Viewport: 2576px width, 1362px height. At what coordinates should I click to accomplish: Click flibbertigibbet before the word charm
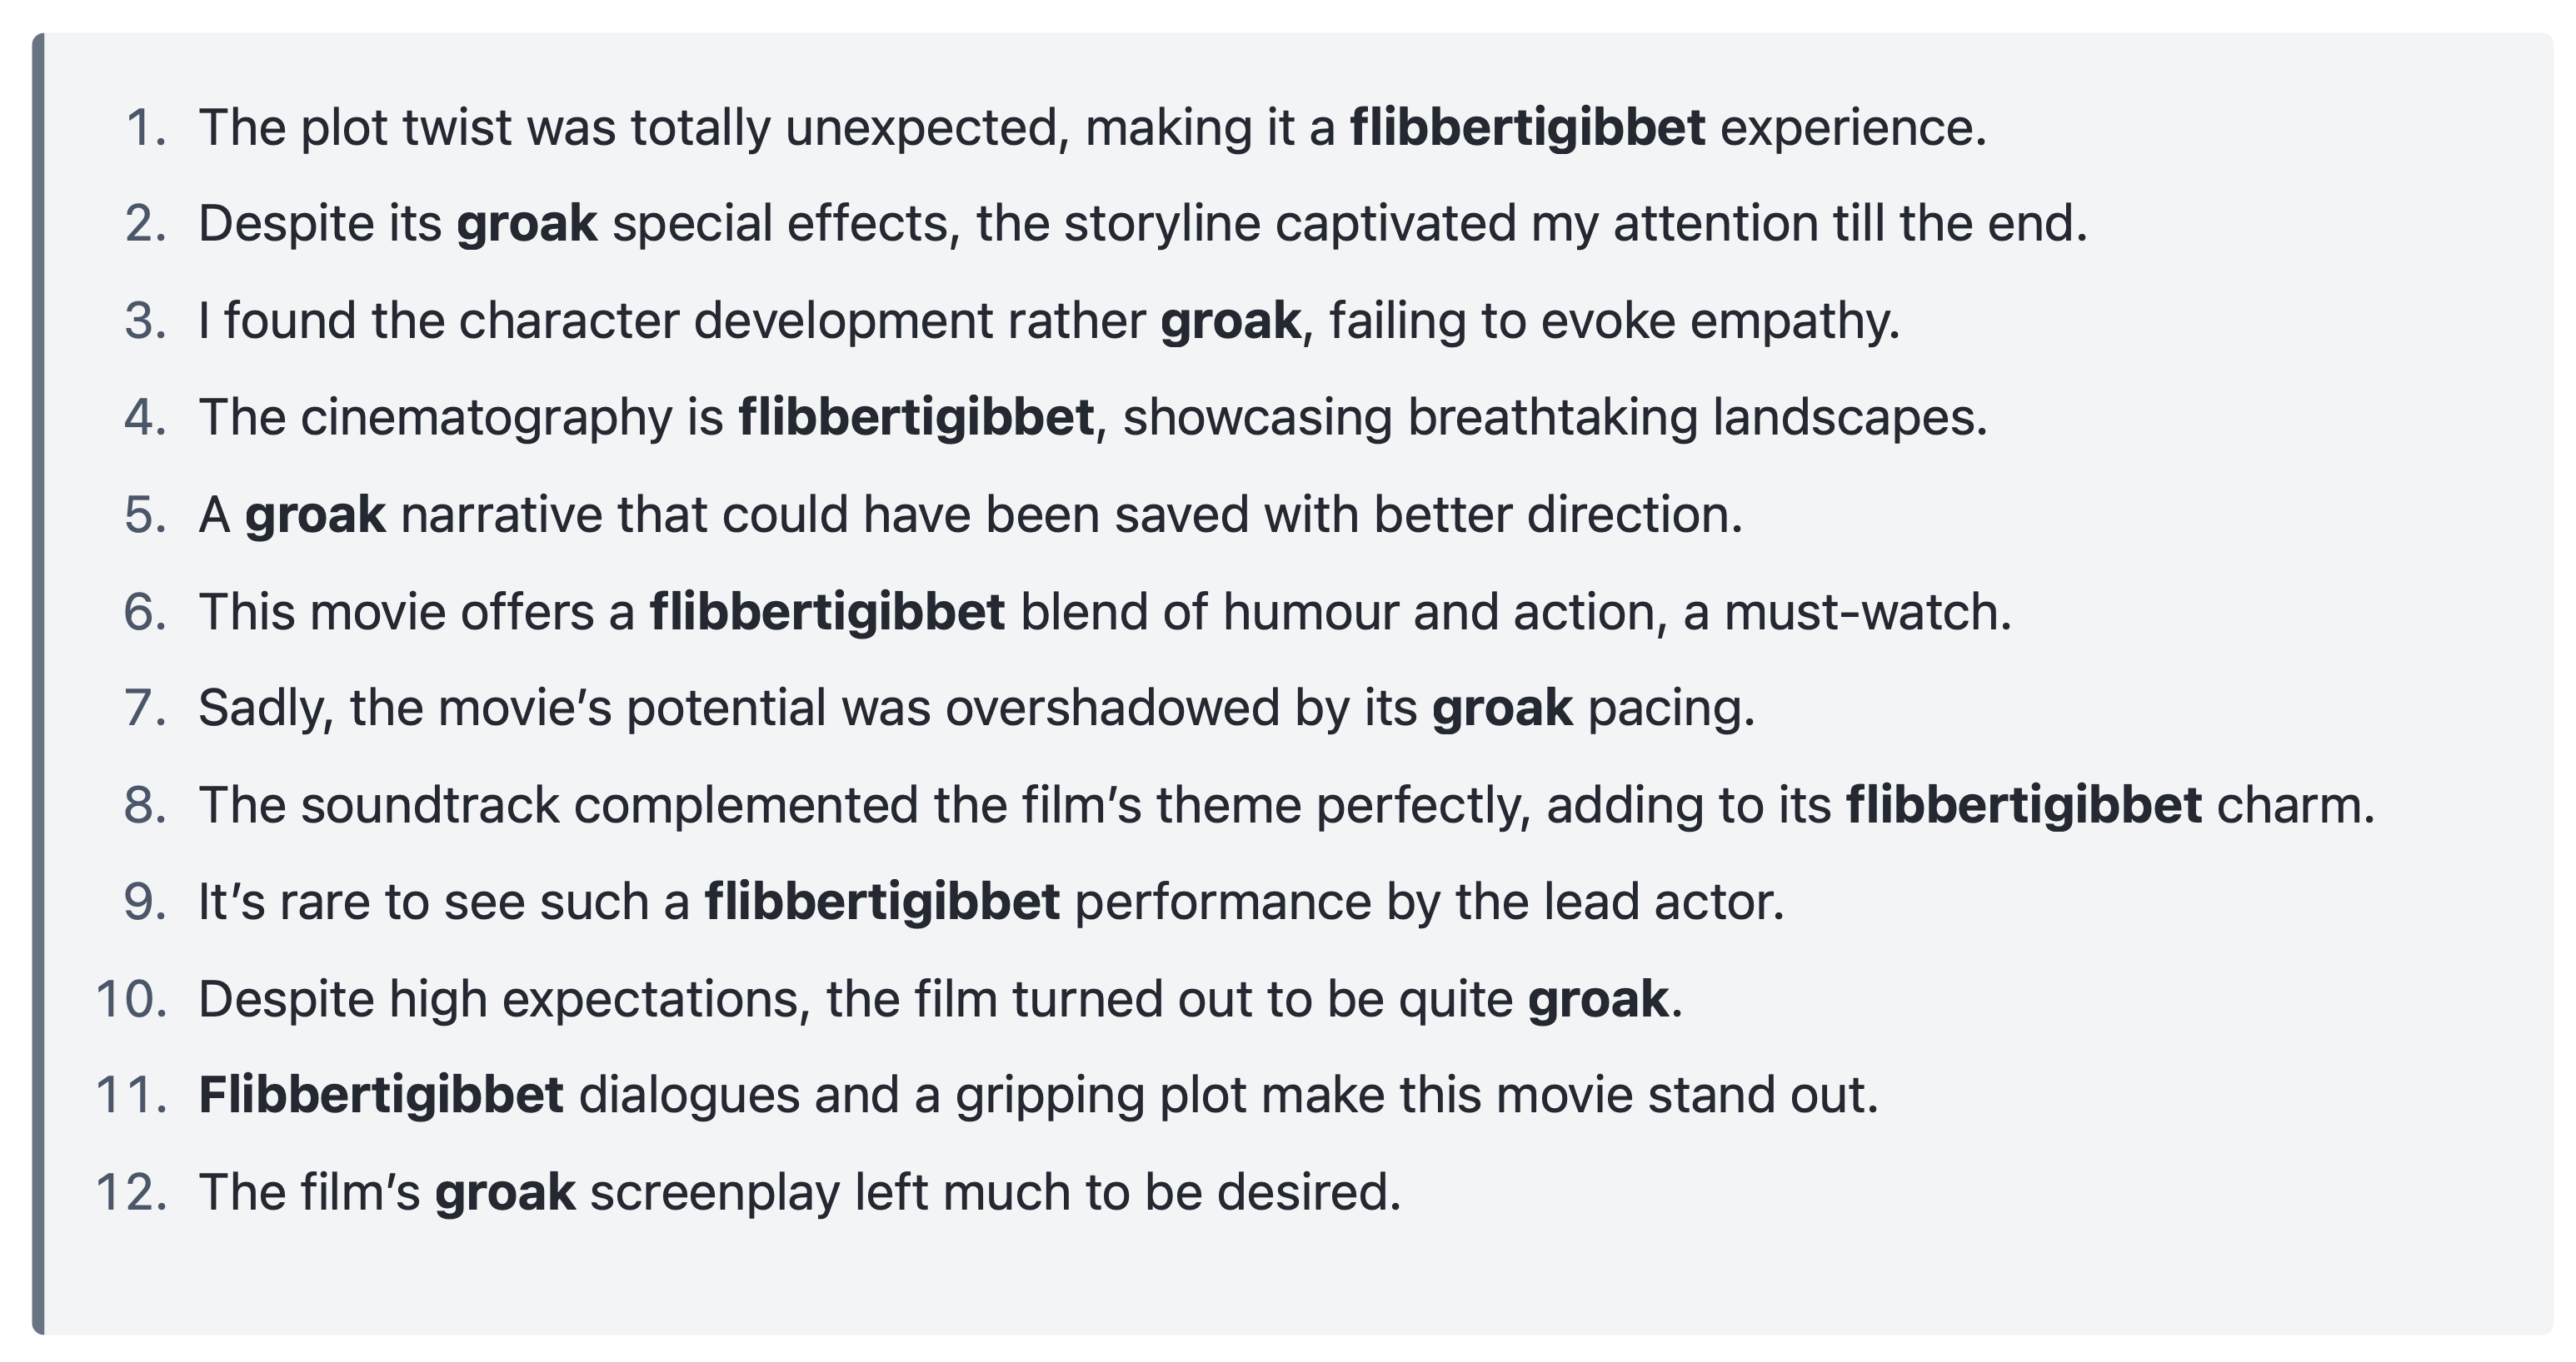coord(2023,805)
